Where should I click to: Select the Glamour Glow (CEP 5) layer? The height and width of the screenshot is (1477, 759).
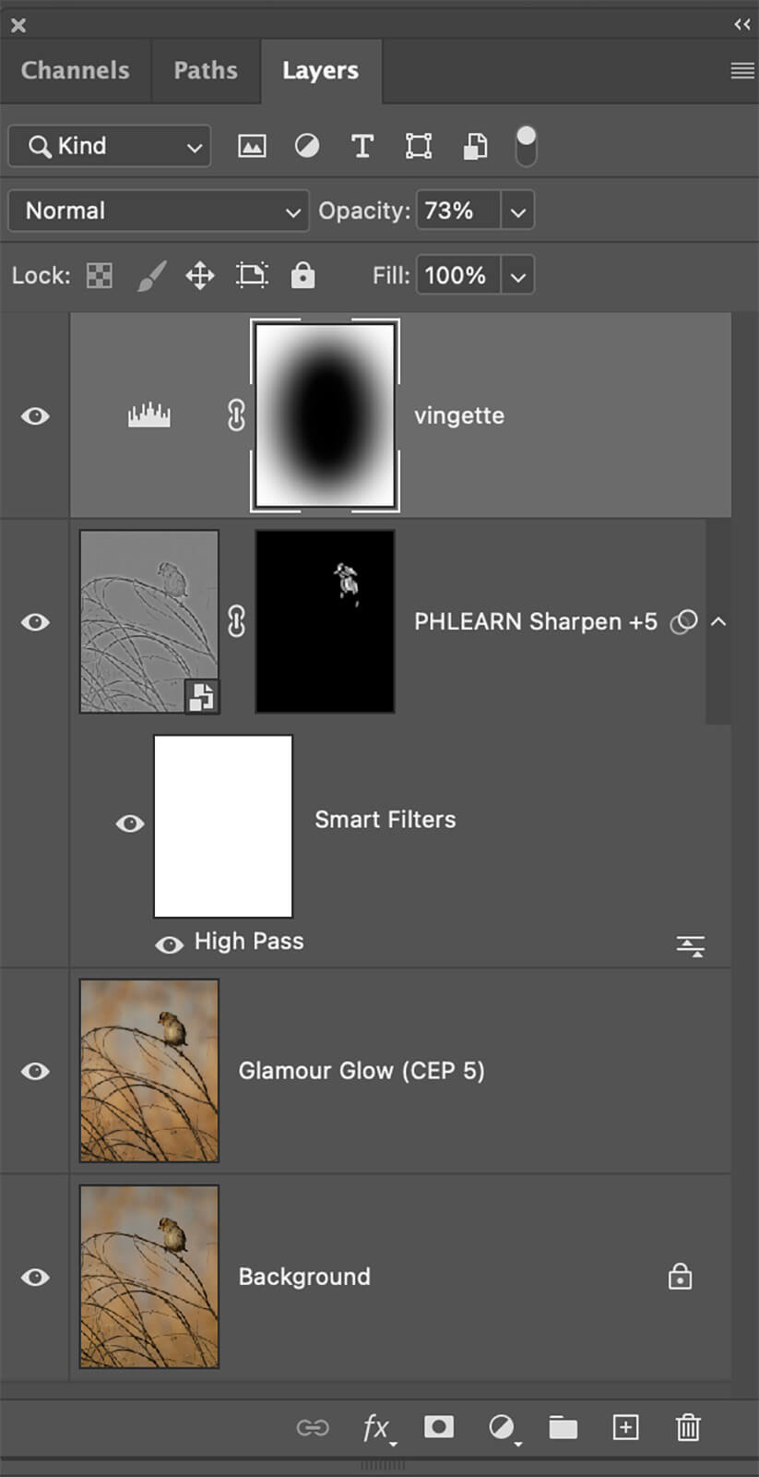point(362,1071)
